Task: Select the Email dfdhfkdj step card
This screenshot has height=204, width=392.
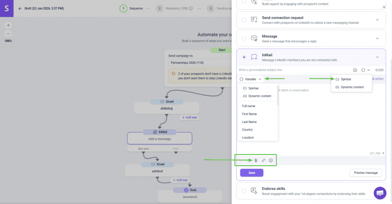Action: click(166, 108)
